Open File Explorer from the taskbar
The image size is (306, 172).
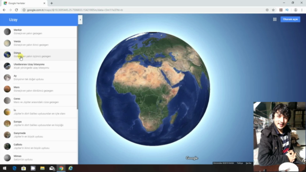pyautogui.click(x=43, y=168)
